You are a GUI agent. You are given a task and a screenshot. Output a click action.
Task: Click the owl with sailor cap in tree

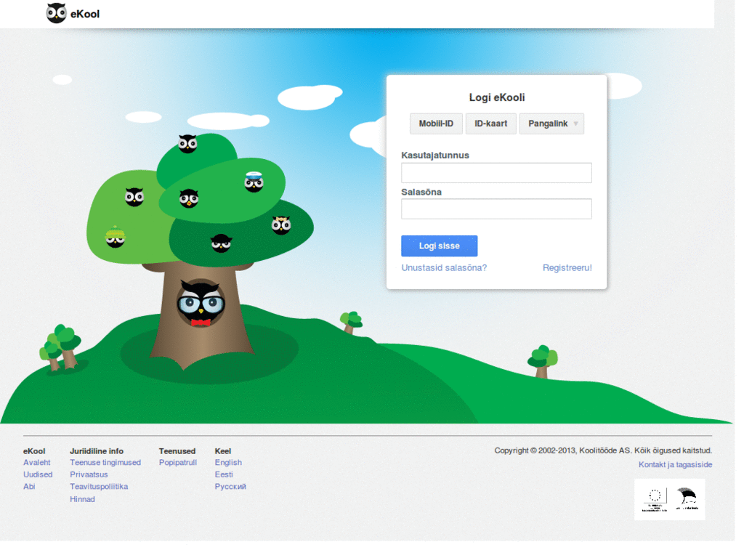click(x=254, y=182)
